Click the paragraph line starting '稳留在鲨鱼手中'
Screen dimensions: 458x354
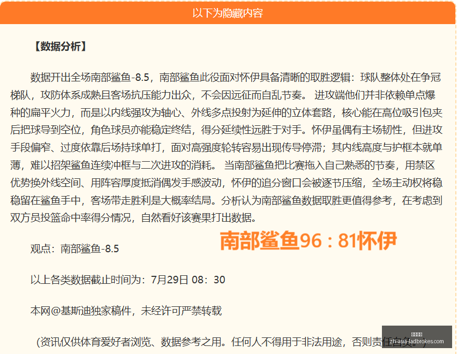(226, 200)
